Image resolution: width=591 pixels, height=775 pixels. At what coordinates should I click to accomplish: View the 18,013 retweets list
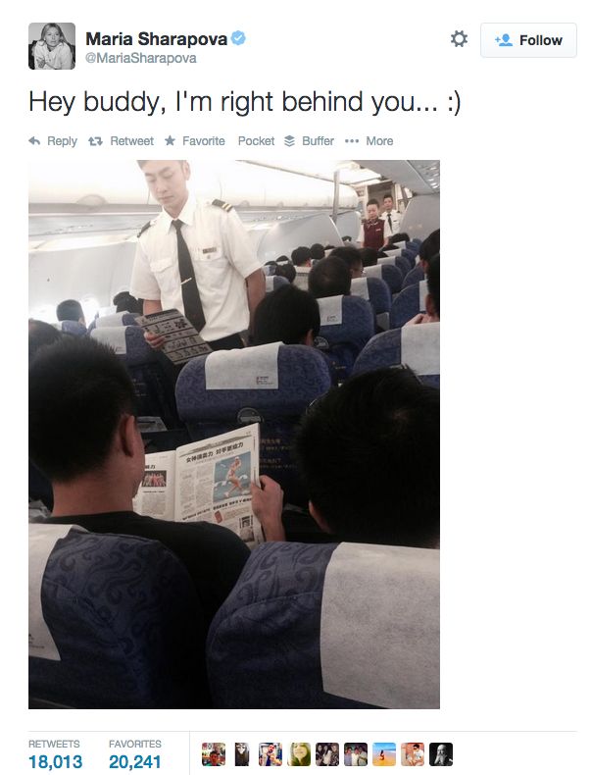[55, 754]
